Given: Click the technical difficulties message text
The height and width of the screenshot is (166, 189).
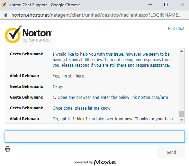Looking at the screenshot, I should coord(111,60).
